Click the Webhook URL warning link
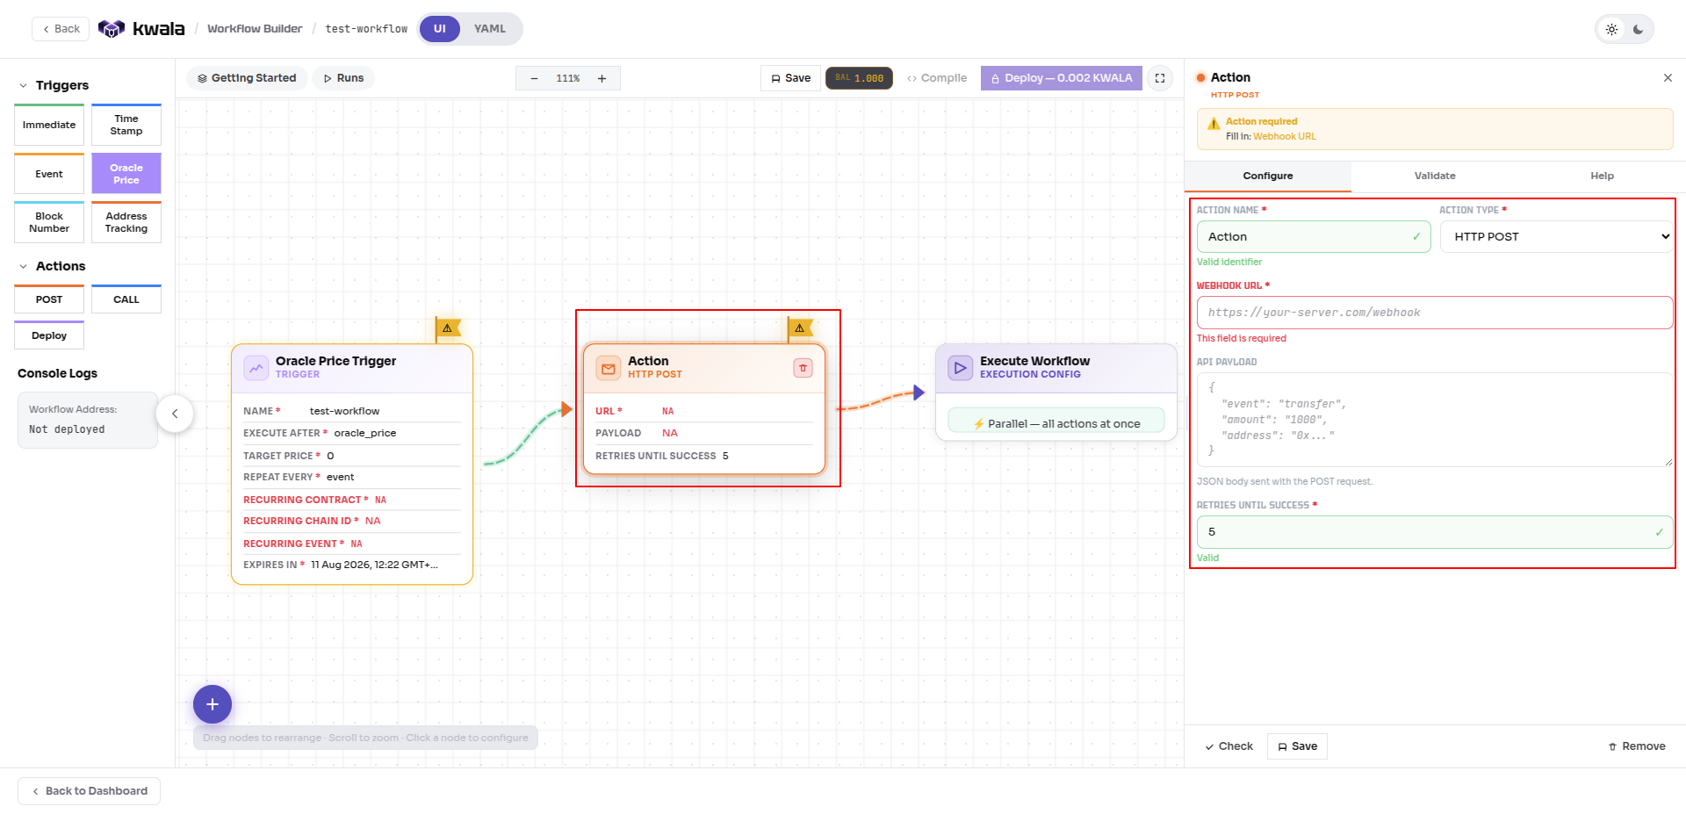1686x814 pixels. click(1284, 136)
